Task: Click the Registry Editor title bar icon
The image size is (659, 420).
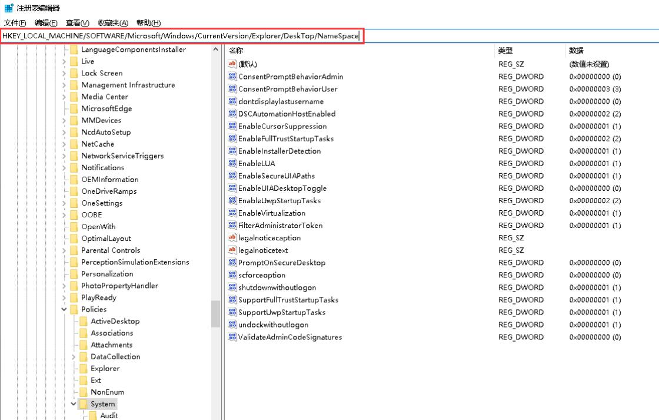Action: (x=8, y=8)
